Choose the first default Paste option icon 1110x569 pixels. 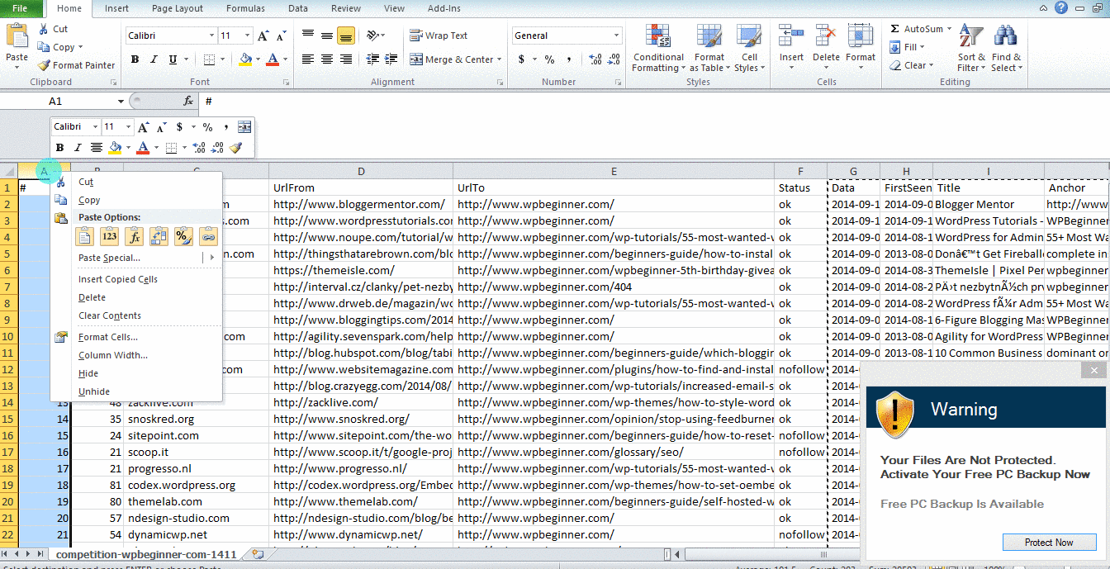(x=85, y=237)
